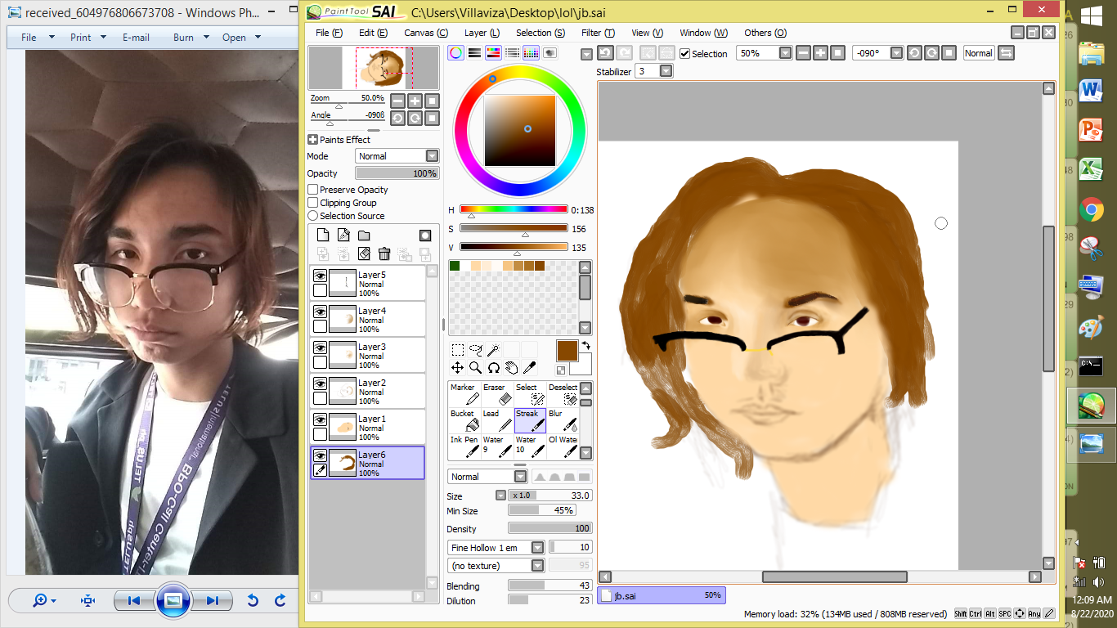Screen dimensions: 1117x628
Task: Select the Water 9 brush
Action: click(496, 446)
